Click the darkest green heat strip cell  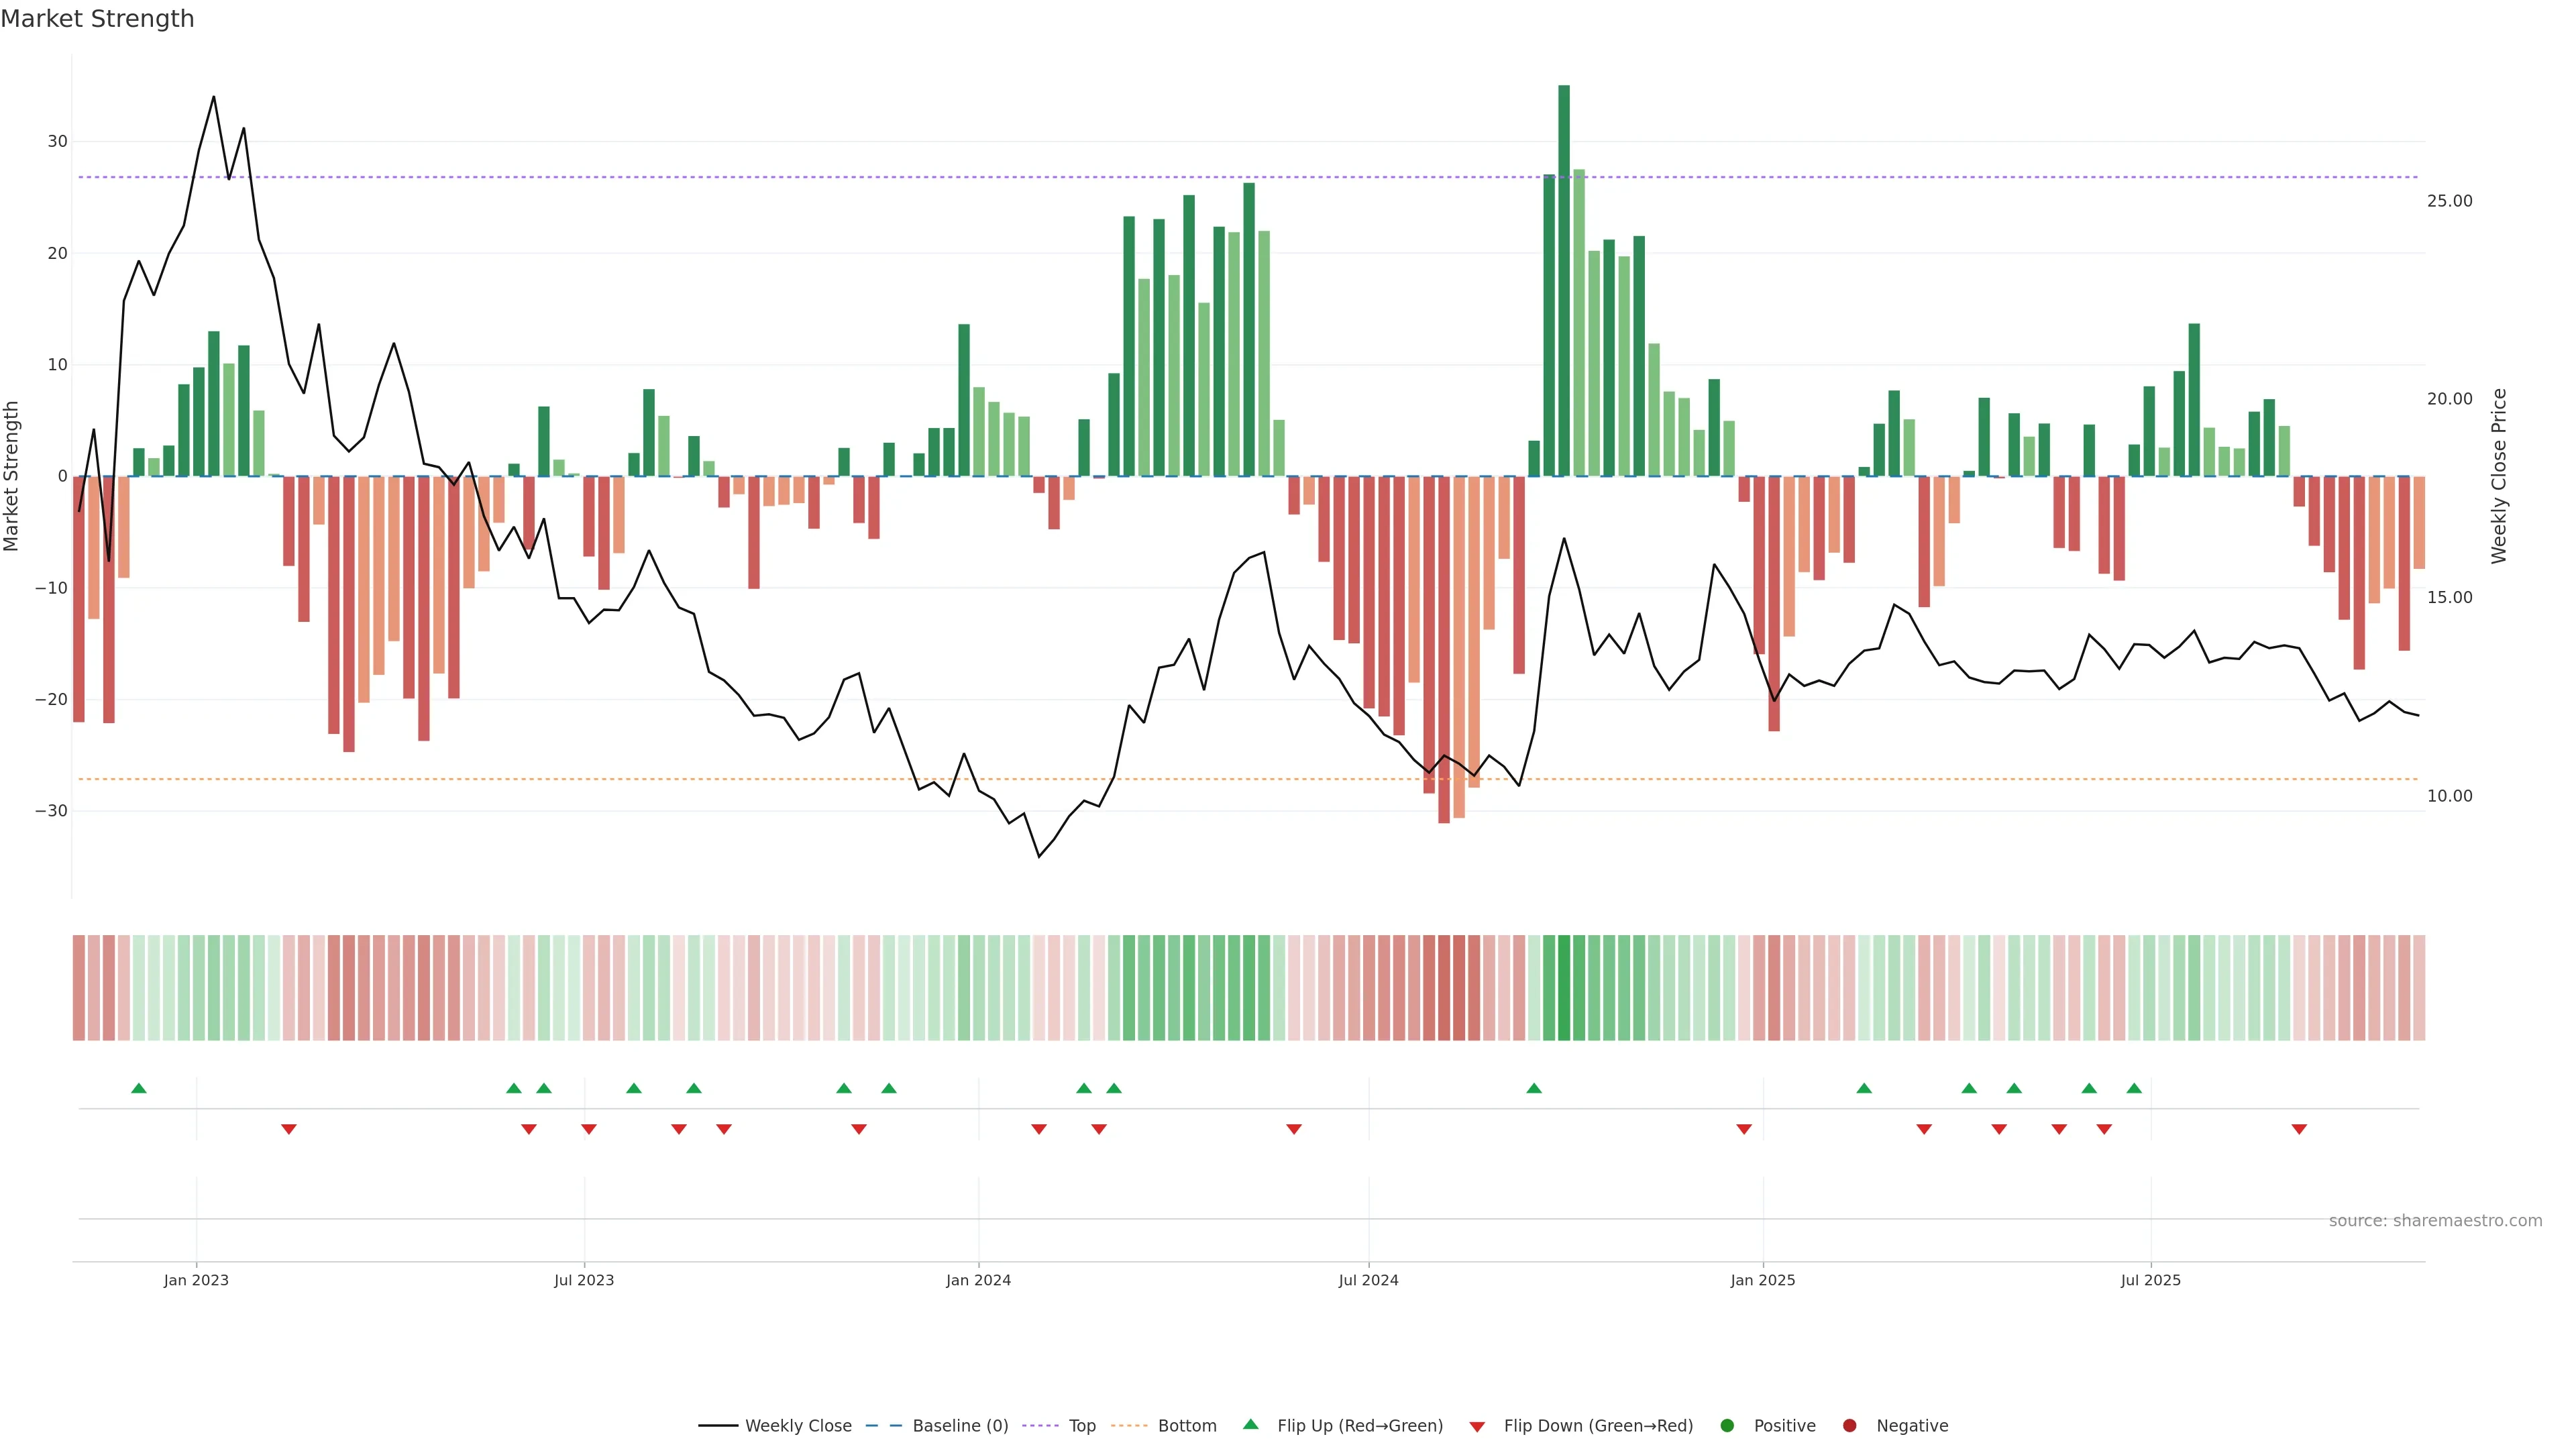coord(1564,988)
